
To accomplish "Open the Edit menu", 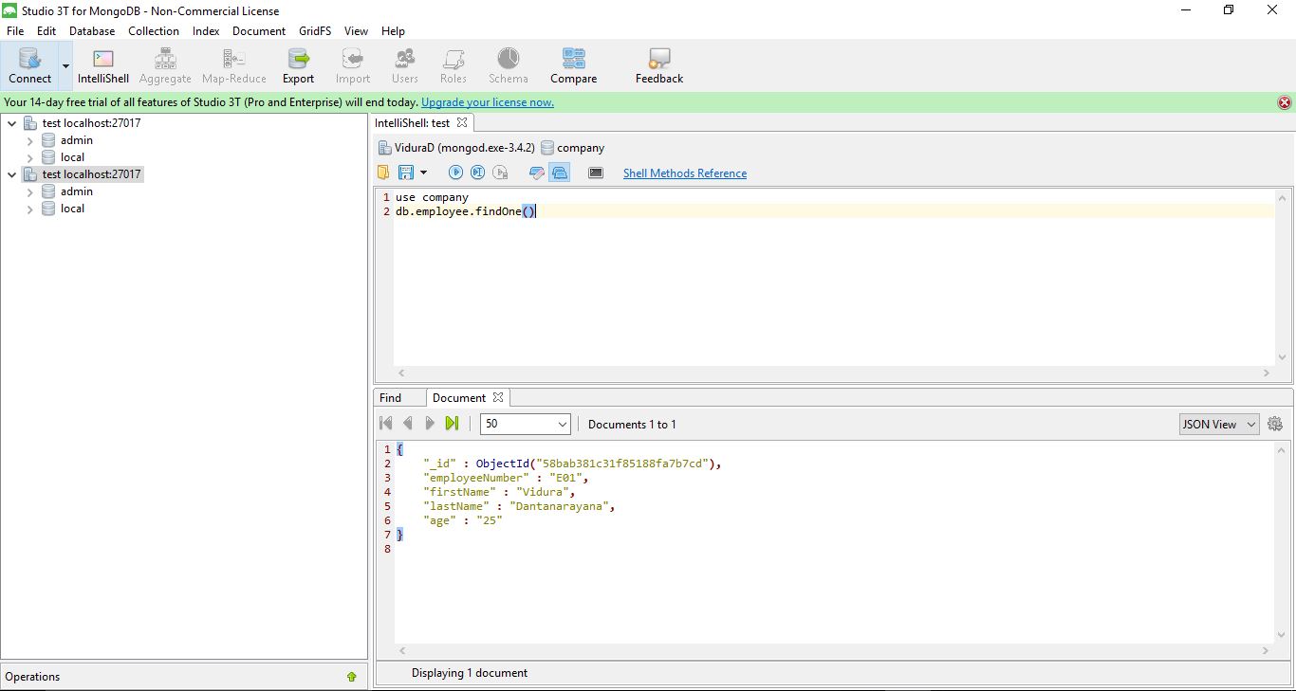I will (46, 31).
